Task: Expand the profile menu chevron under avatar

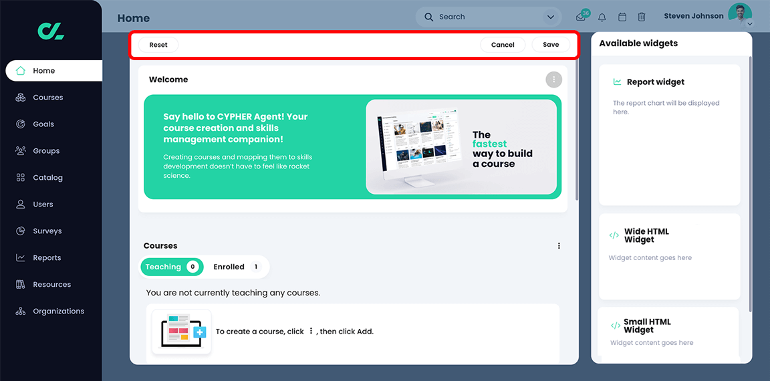Action: [x=749, y=23]
